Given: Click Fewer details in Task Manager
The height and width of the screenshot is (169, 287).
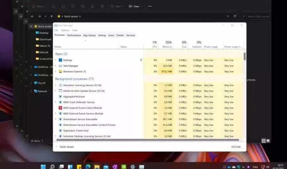Looking at the screenshot, I should coord(67,146).
